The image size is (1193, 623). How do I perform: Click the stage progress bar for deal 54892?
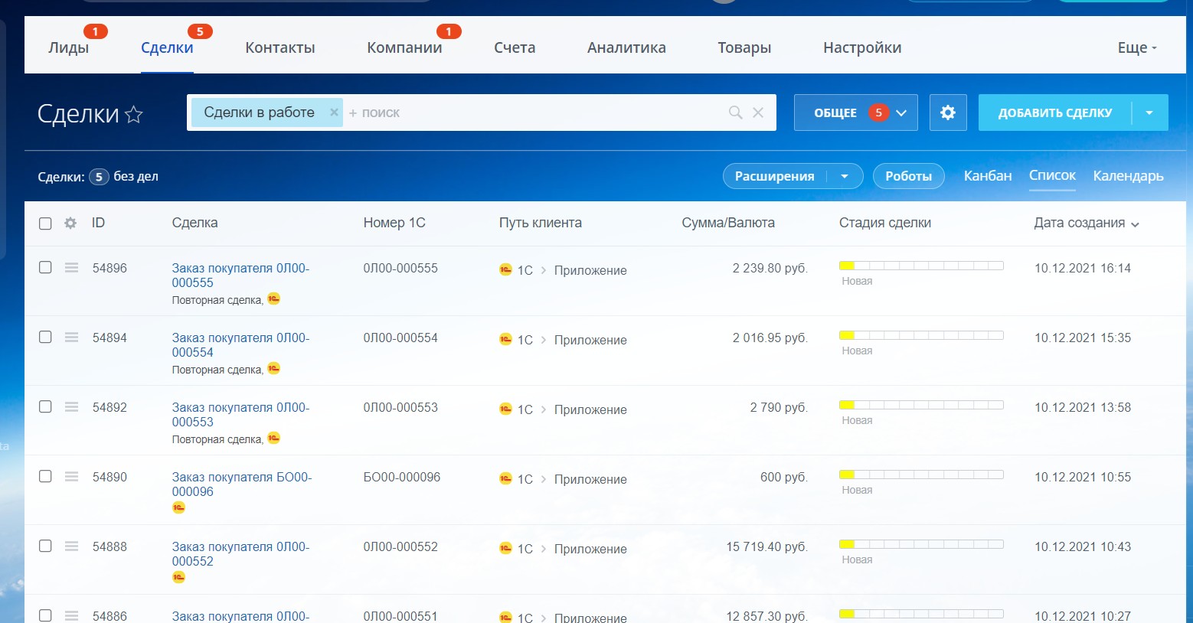(921, 405)
